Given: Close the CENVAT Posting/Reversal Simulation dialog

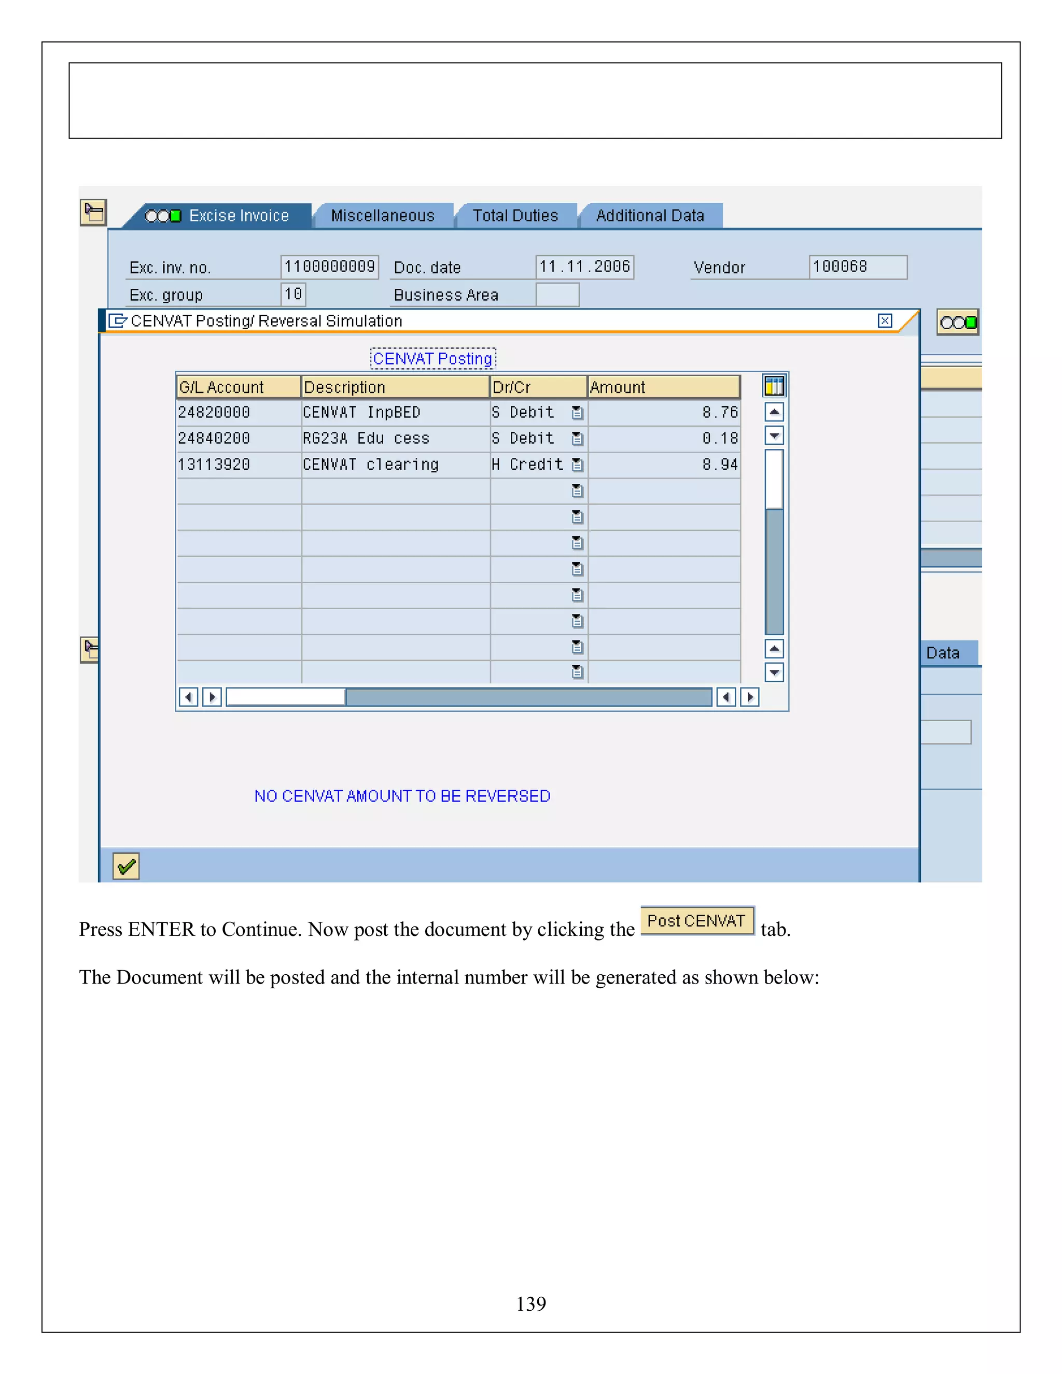Looking at the screenshot, I should [x=885, y=321].
